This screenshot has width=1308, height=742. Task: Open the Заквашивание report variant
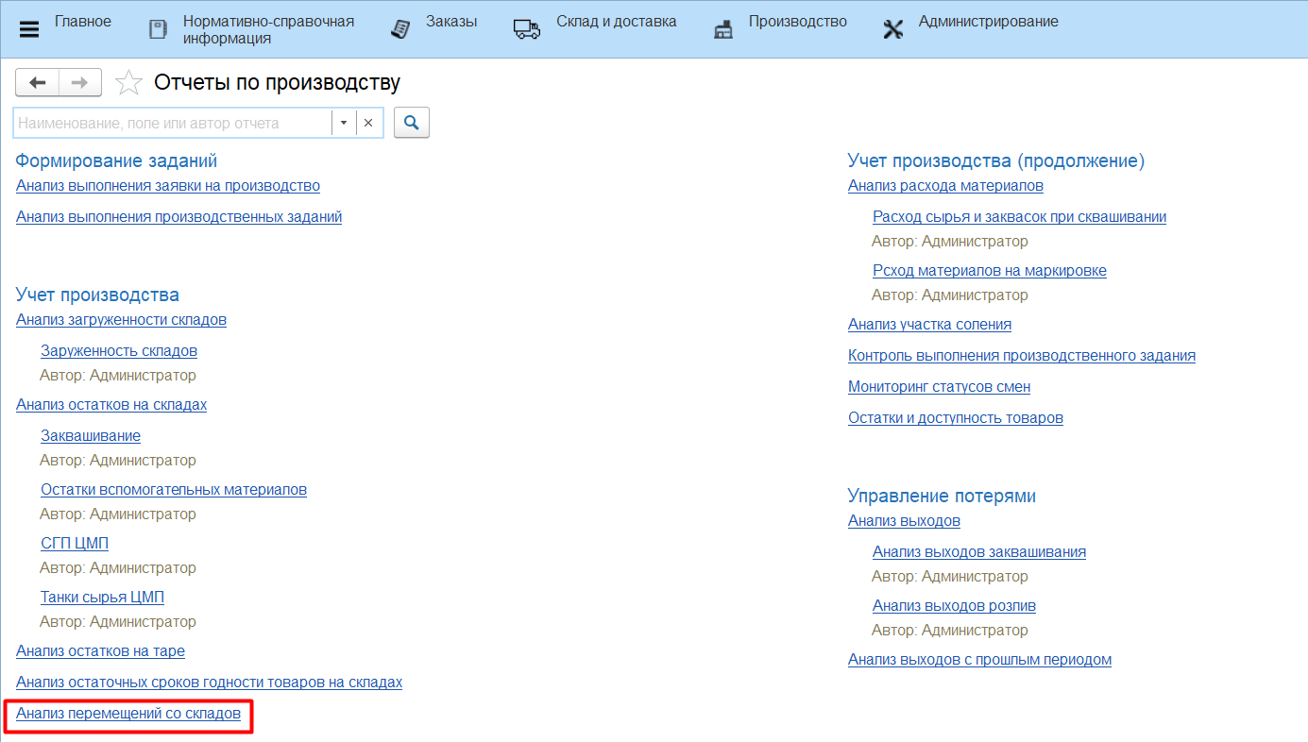[x=91, y=436]
